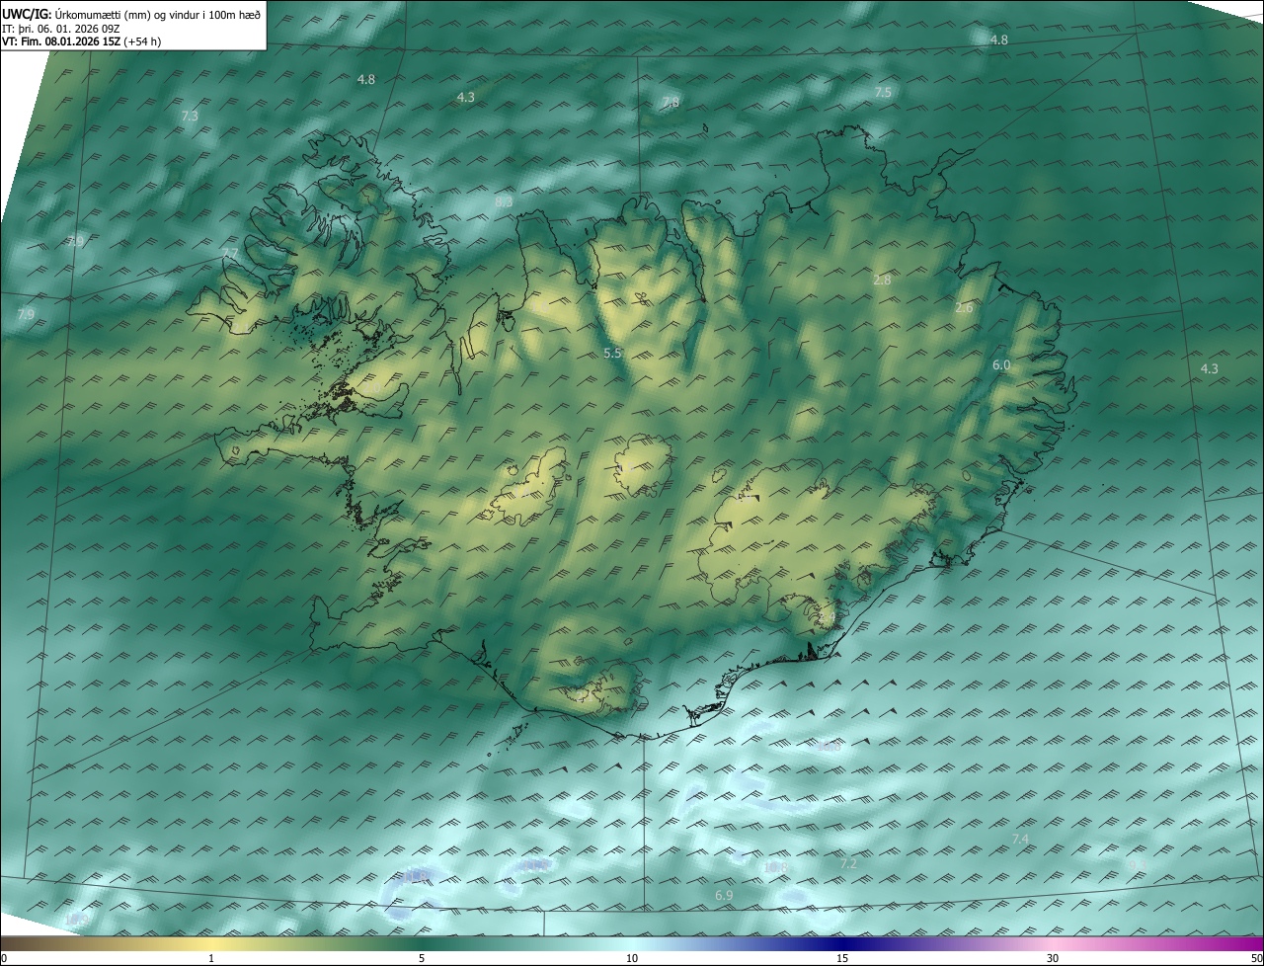Click the 2.6 value in east Iceland

[964, 307]
